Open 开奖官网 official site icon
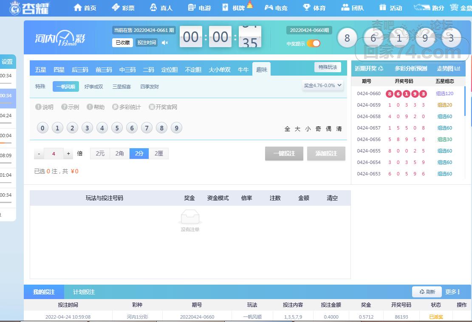The height and width of the screenshot is (322, 472). coord(152,107)
